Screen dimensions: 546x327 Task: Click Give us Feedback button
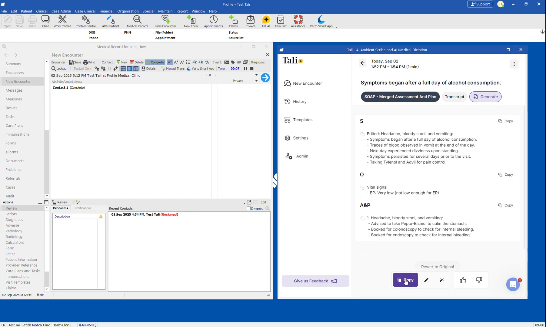315,281
